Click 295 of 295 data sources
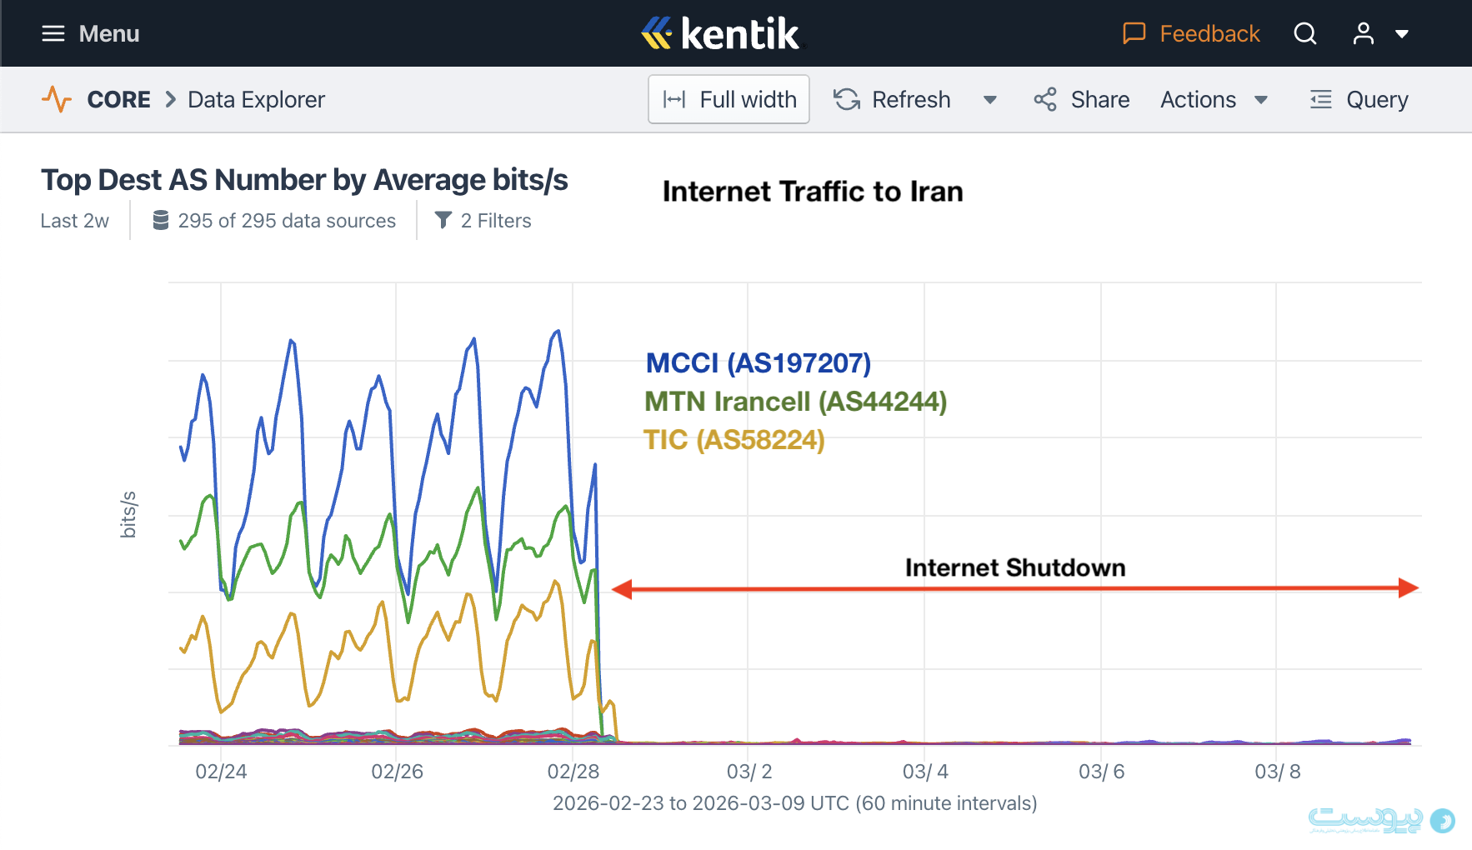 (x=286, y=221)
